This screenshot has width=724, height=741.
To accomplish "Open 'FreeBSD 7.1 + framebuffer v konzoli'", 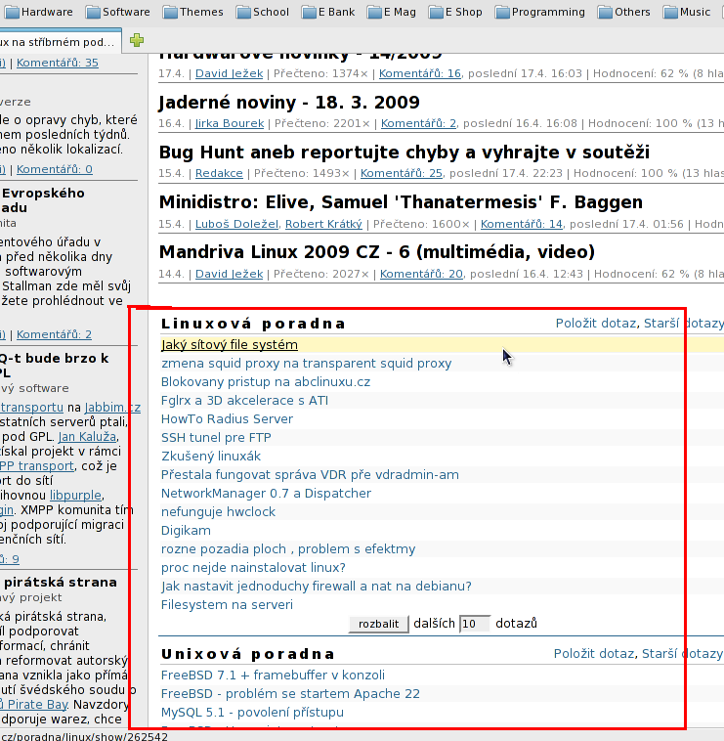I will tap(273, 676).
